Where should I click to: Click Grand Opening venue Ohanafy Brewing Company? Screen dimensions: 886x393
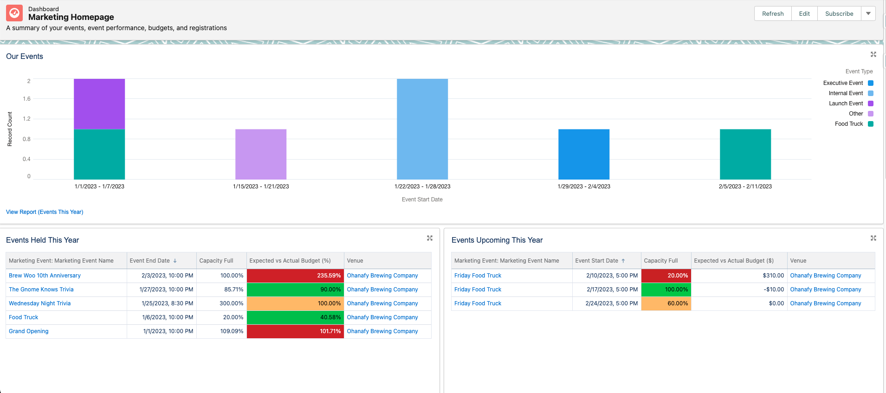coord(382,331)
